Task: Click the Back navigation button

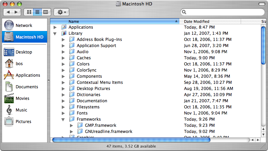Action: point(8,12)
